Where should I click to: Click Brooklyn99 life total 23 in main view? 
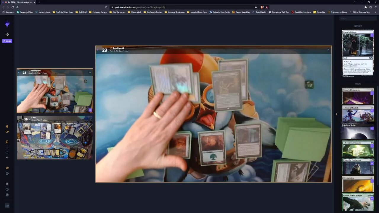105,50
